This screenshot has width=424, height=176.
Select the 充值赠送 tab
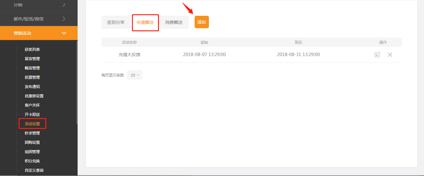(x=145, y=22)
